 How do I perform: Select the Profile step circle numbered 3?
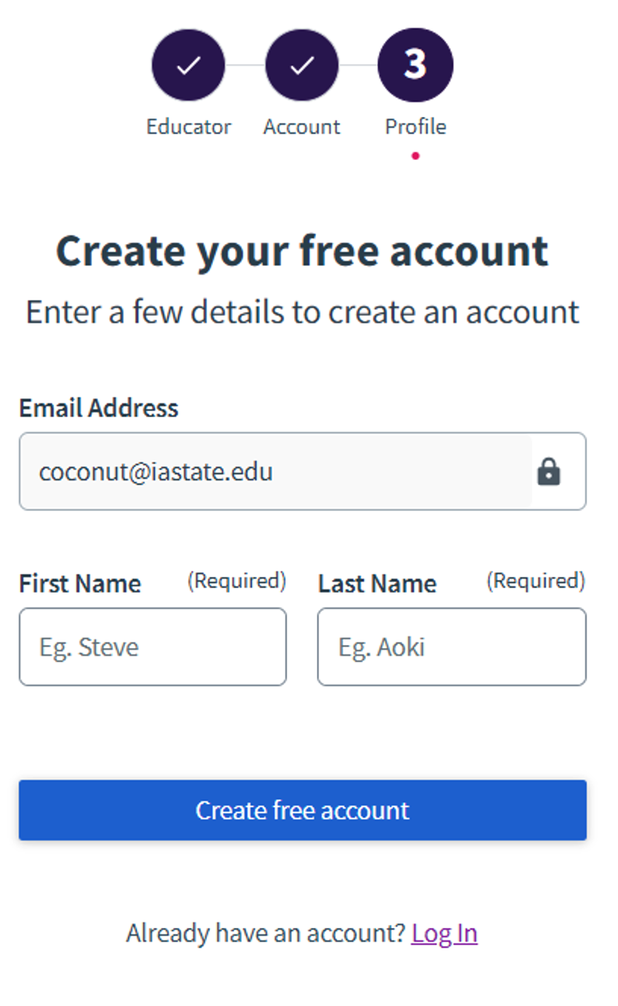pyautogui.click(x=415, y=65)
